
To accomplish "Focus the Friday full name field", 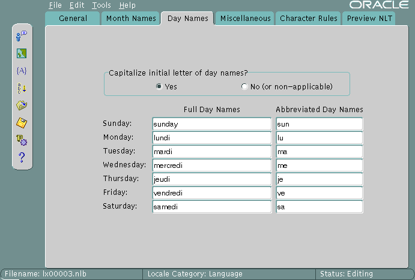I will click(211, 193).
